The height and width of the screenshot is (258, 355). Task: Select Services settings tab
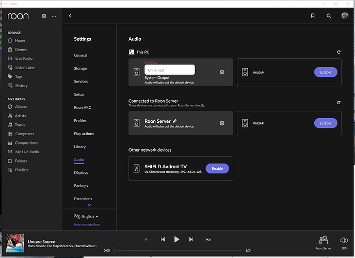pos(81,82)
